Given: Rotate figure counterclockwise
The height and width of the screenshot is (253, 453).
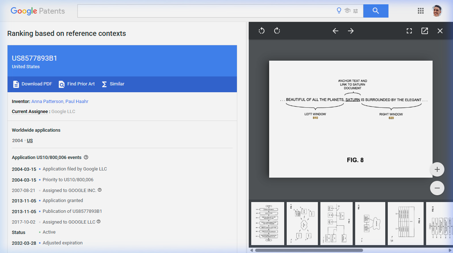Looking at the screenshot, I should pos(262,31).
